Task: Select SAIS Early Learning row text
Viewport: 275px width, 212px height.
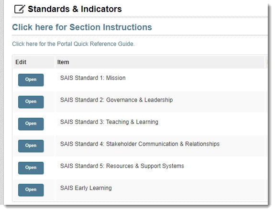Action: point(86,188)
